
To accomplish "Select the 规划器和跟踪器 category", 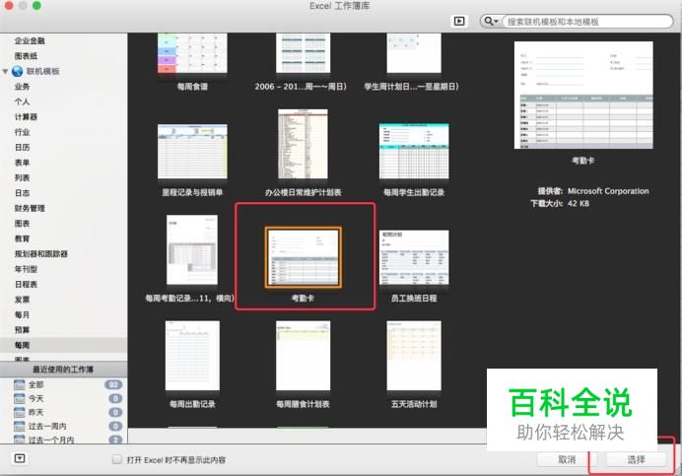I will tap(40, 254).
